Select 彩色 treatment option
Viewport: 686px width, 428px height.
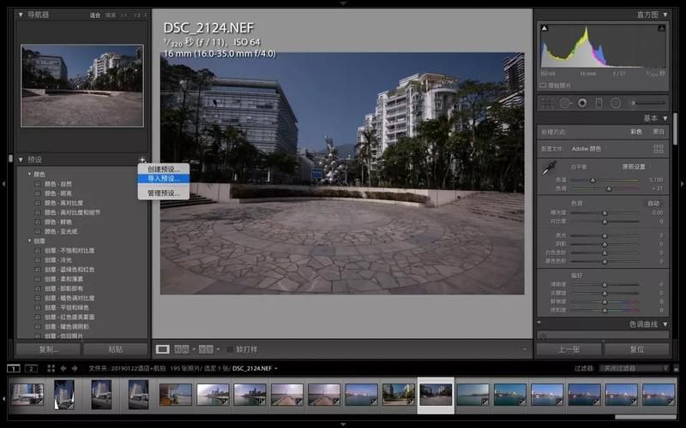click(x=636, y=132)
